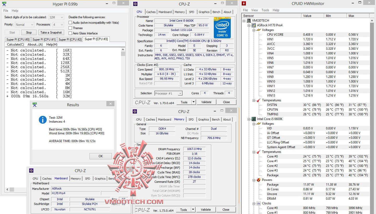Collapse the VMODTECH root node
This screenshot has height=214, width=376.
coord(244,21)
